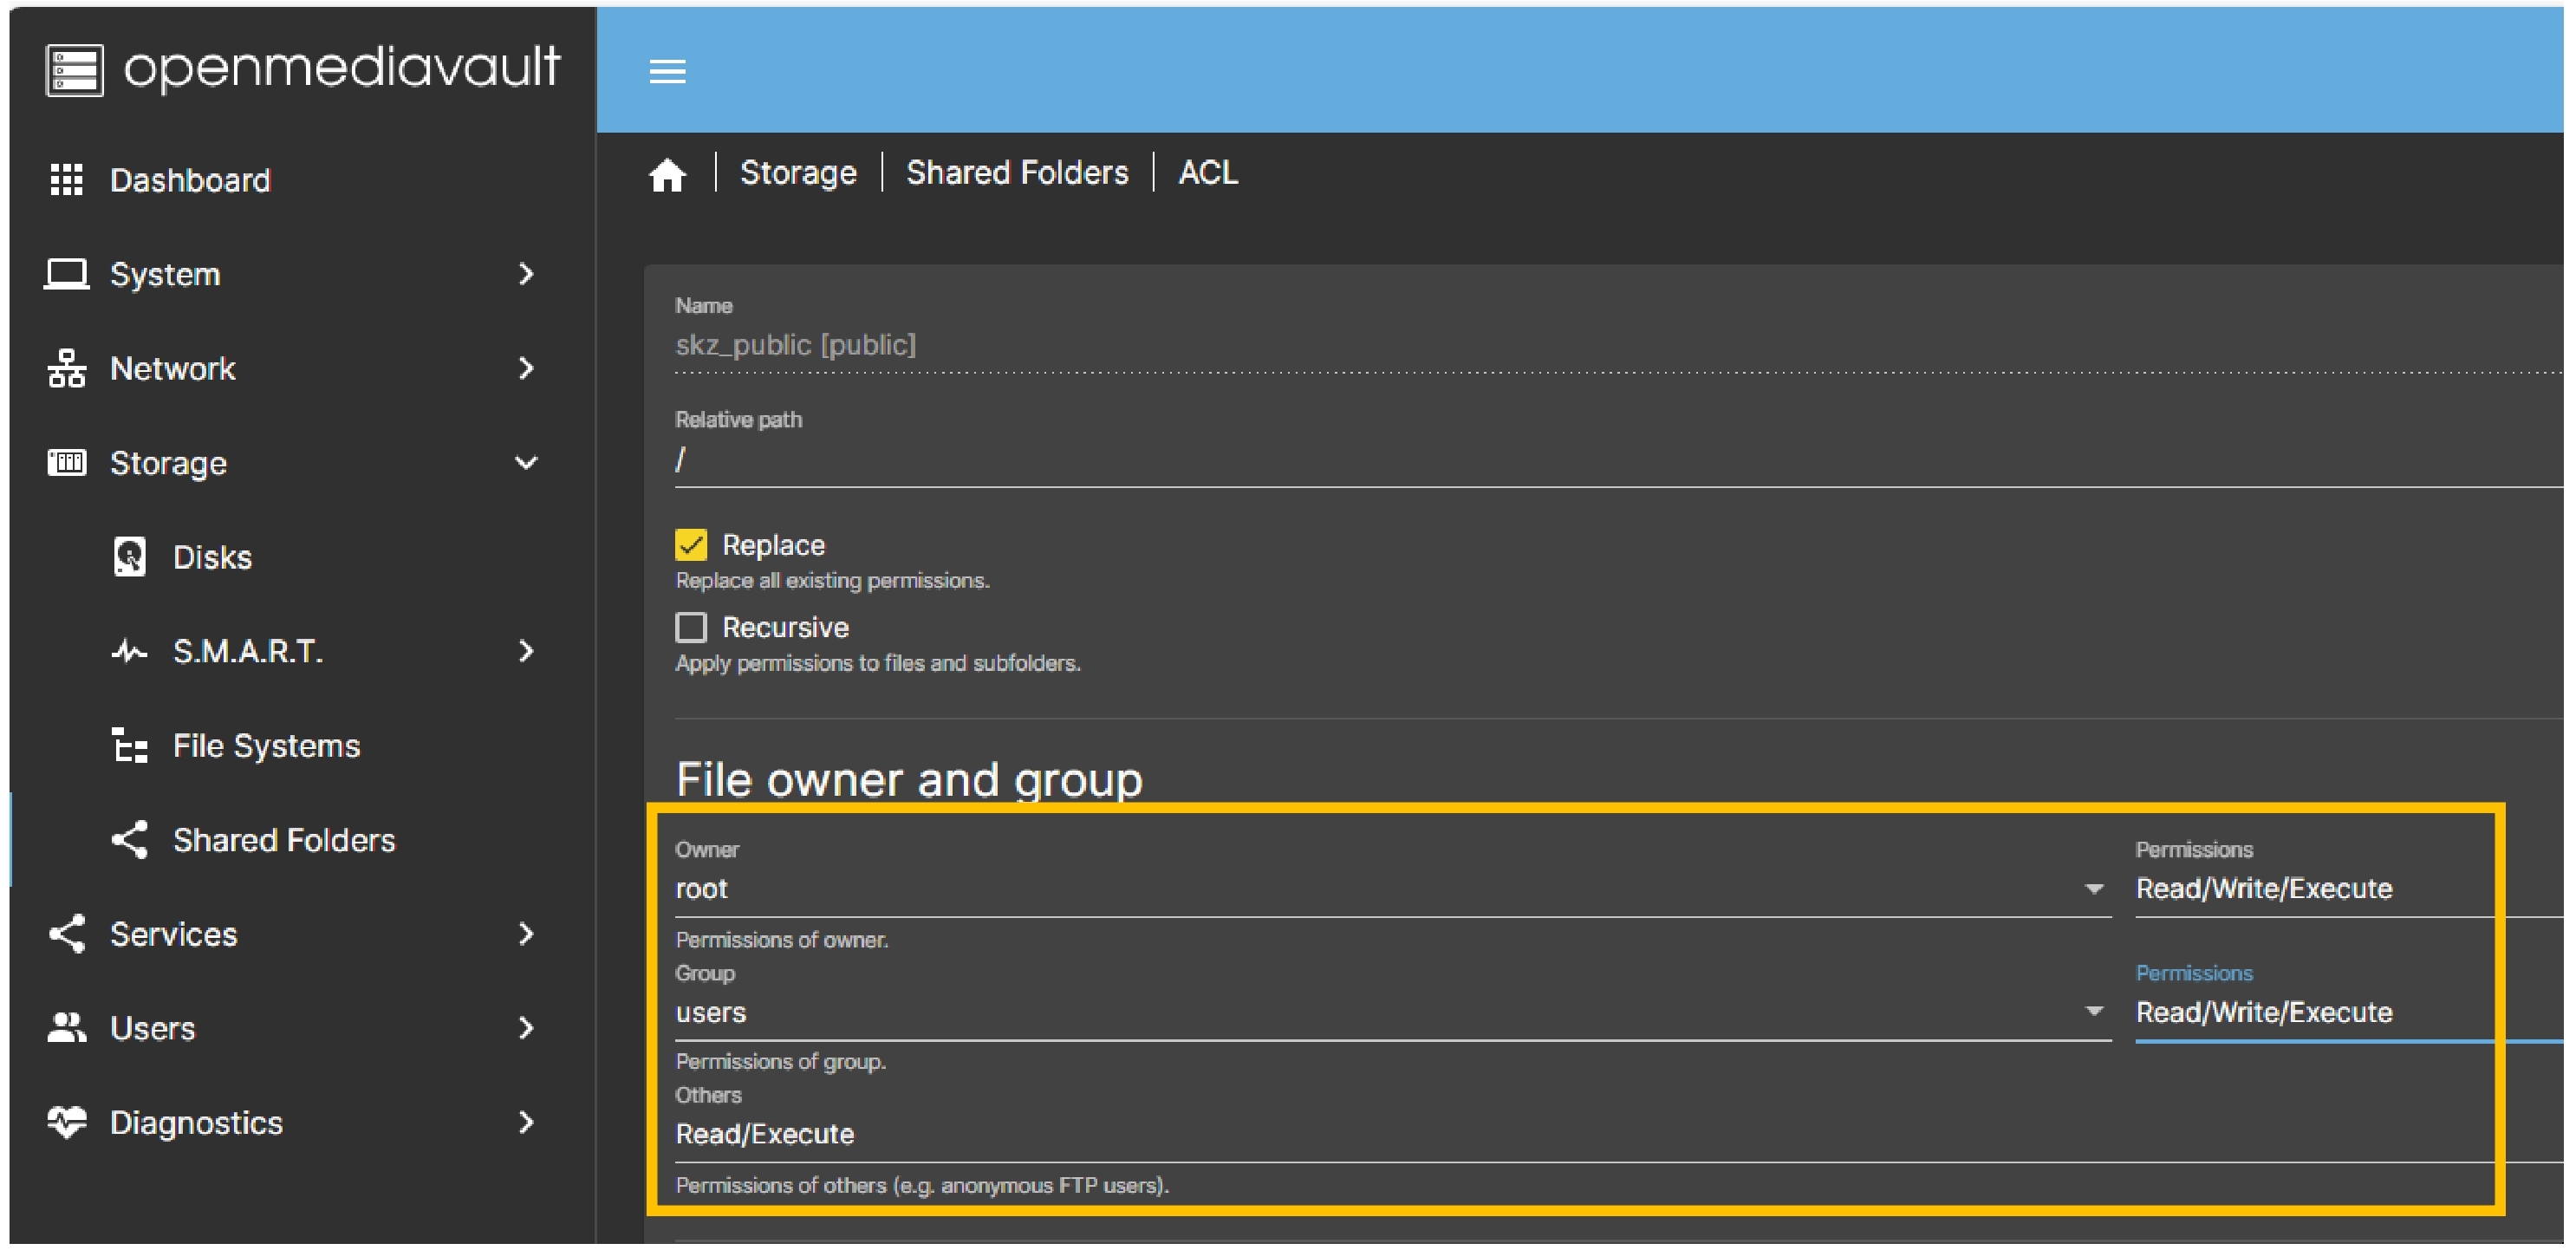Expand the System menu chevron

click(x=526, y=274)
